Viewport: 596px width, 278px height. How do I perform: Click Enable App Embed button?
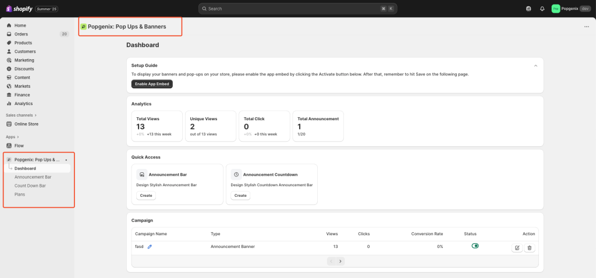pyautogui.click(x=152, y=84)
